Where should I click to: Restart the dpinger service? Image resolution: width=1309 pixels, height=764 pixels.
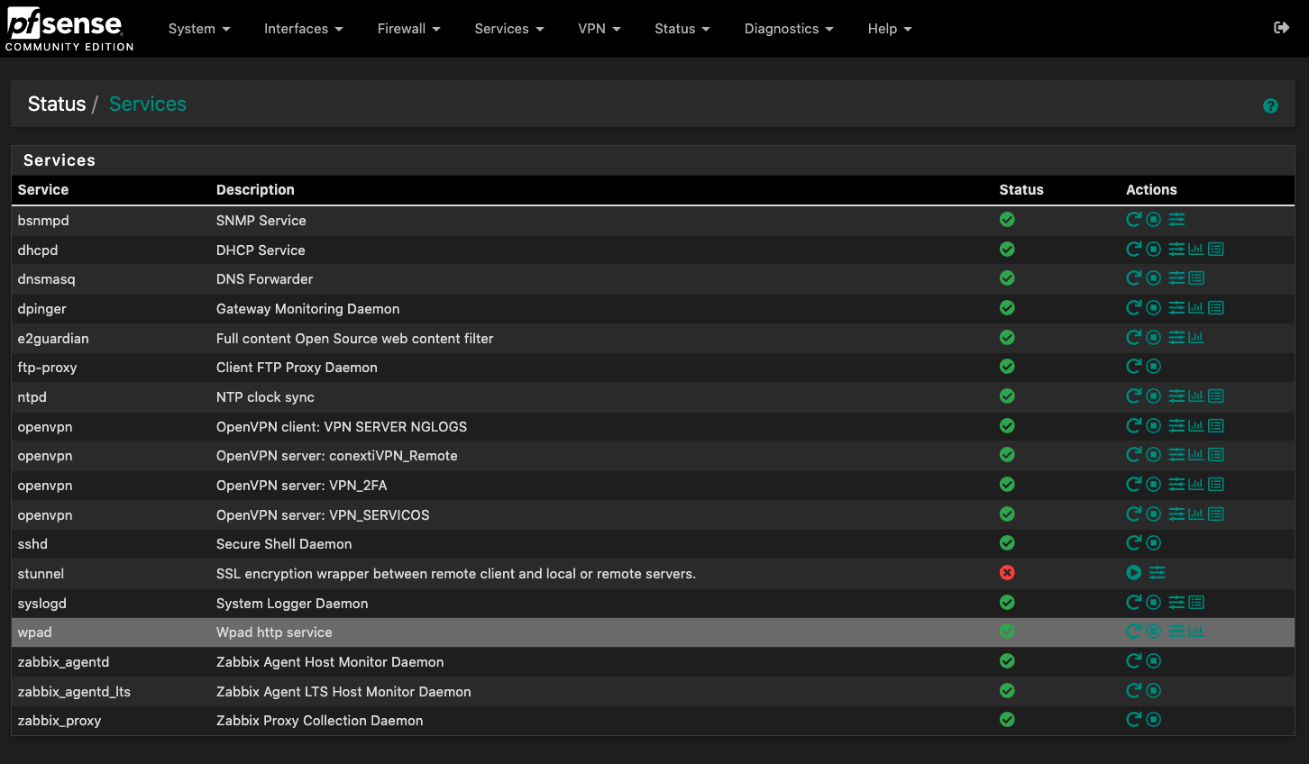point(1133,307)
